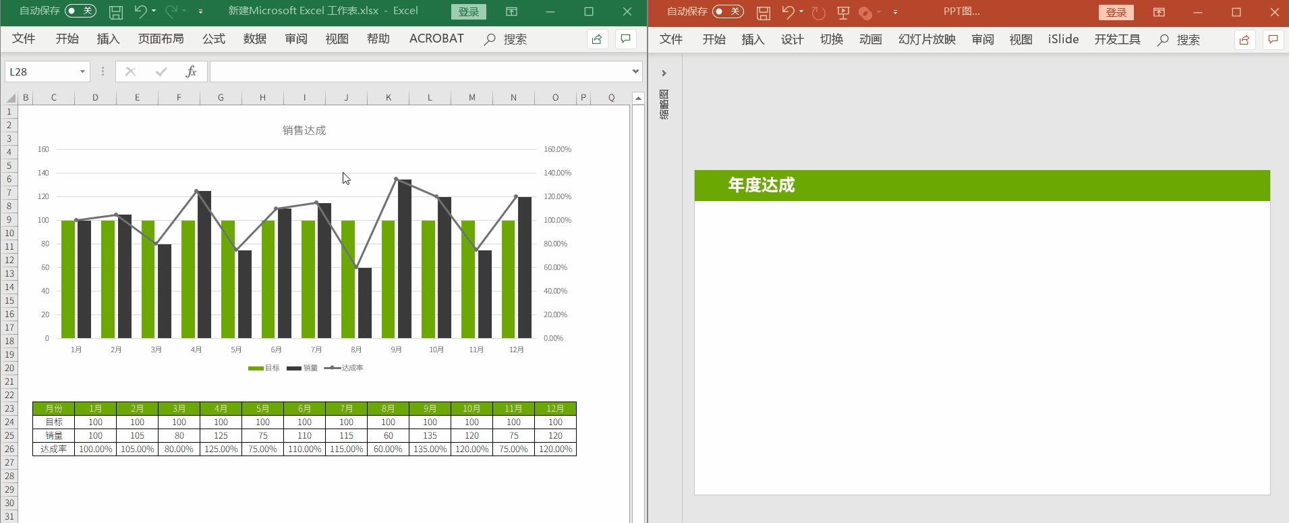Open redo history dropdown in Excel

click(184, 11)
